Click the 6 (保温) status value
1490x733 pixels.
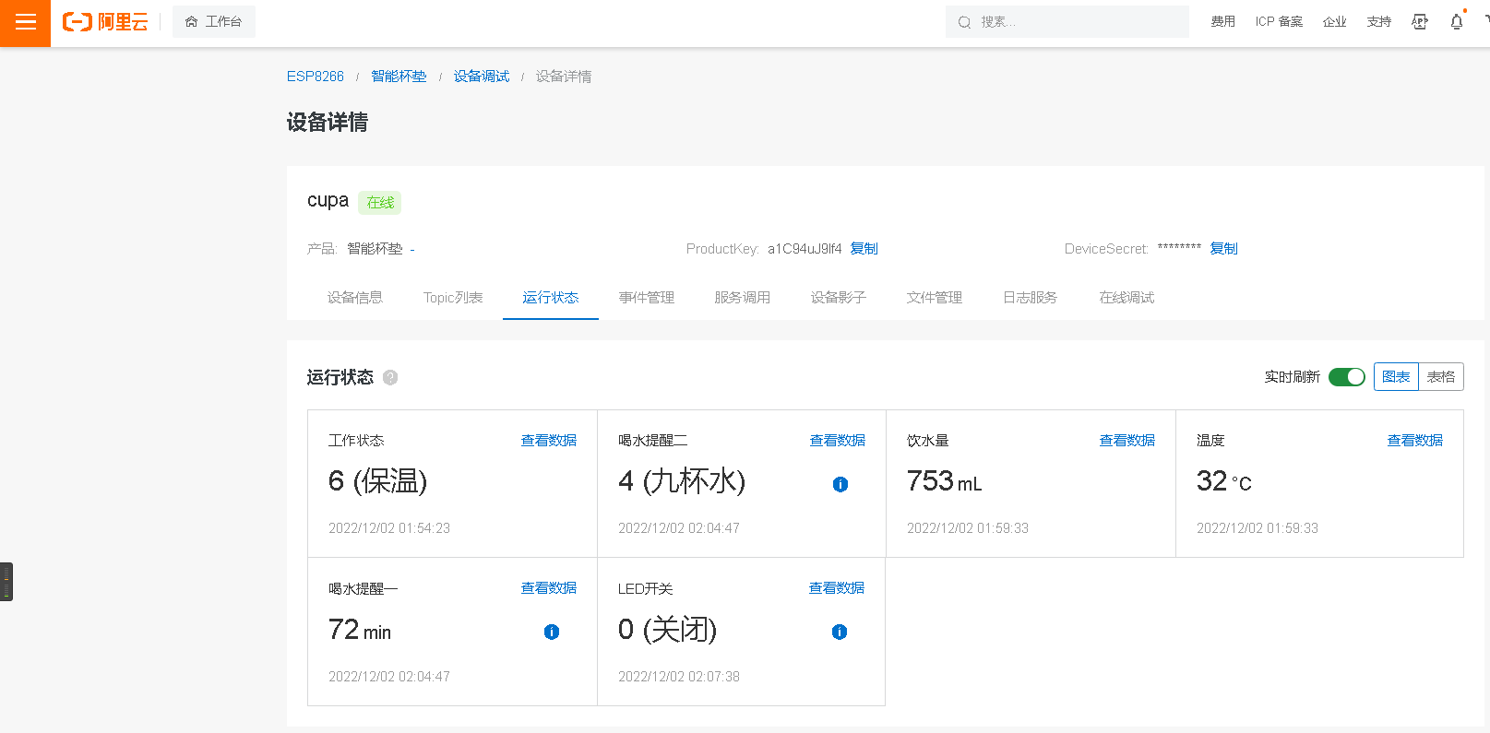point(377,481)
